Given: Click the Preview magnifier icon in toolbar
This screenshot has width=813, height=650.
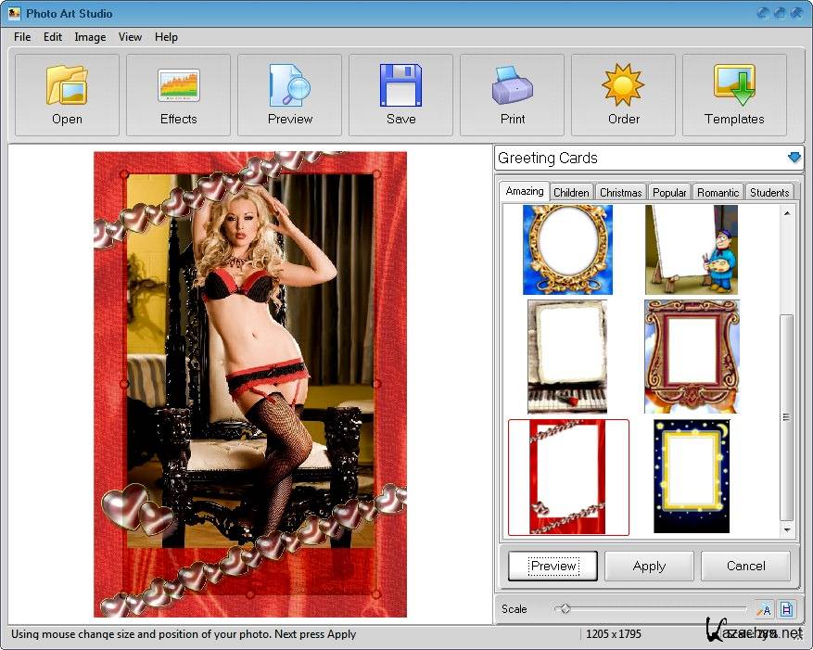Looking at the screenshot, I should 289,85.
